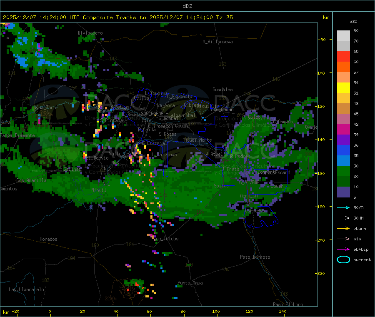This screenshot has width=375, height=317.
Task: Click the 'A_Villanueva' map label
Action: [x=217, y=42]
